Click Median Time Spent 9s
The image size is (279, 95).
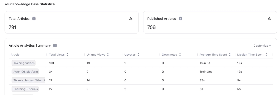[239, 80]
